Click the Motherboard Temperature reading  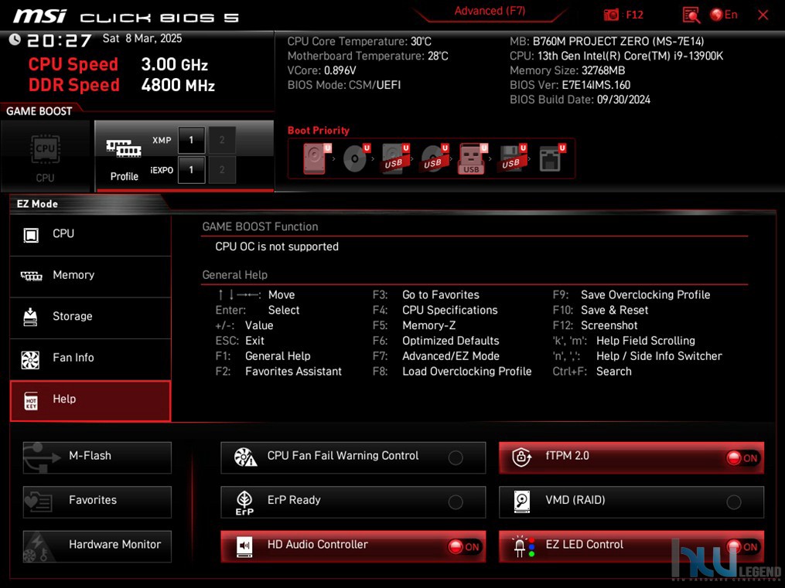(367, 56)
